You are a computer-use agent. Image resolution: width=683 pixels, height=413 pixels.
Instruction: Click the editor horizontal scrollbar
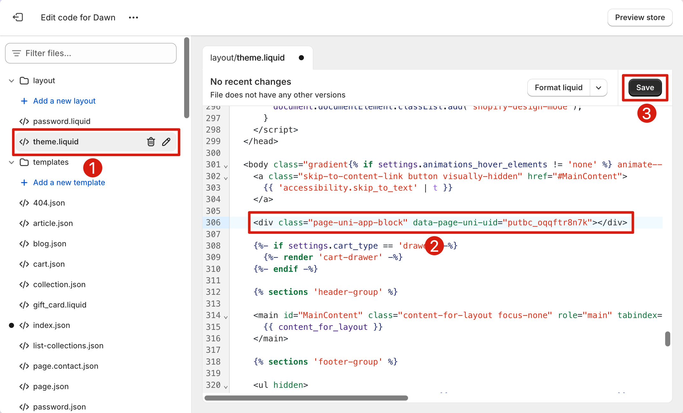(x=306, y=398)
